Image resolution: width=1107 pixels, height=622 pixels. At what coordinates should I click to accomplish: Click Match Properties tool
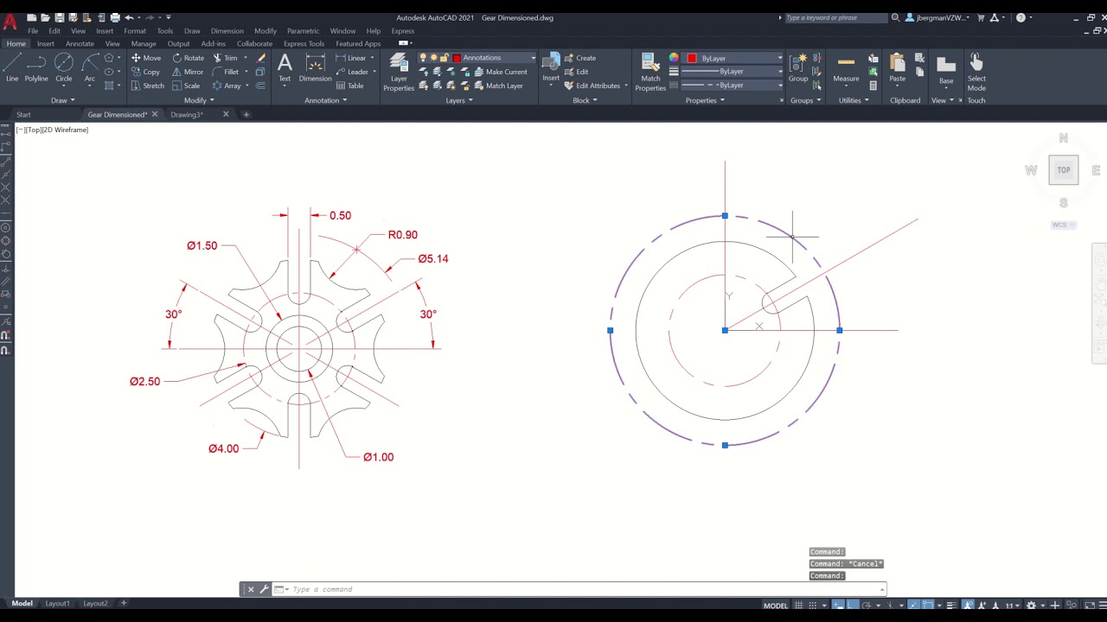[x=650, y=71]
